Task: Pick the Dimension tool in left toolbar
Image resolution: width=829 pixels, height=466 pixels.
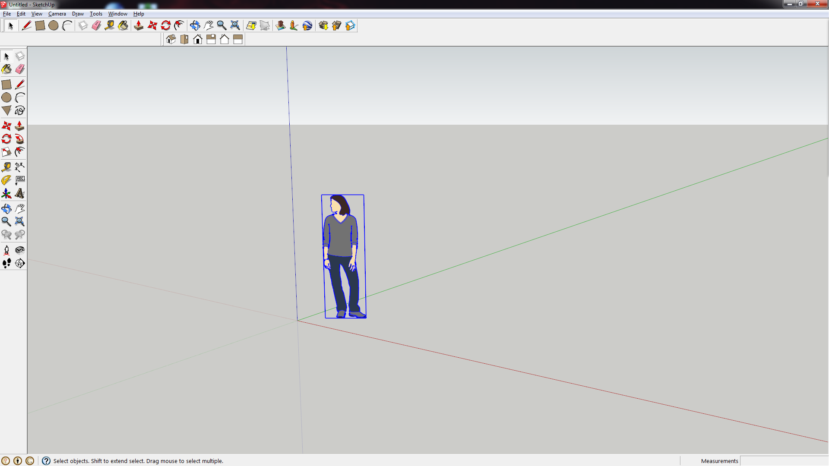Action: click(x=20, y=167)
